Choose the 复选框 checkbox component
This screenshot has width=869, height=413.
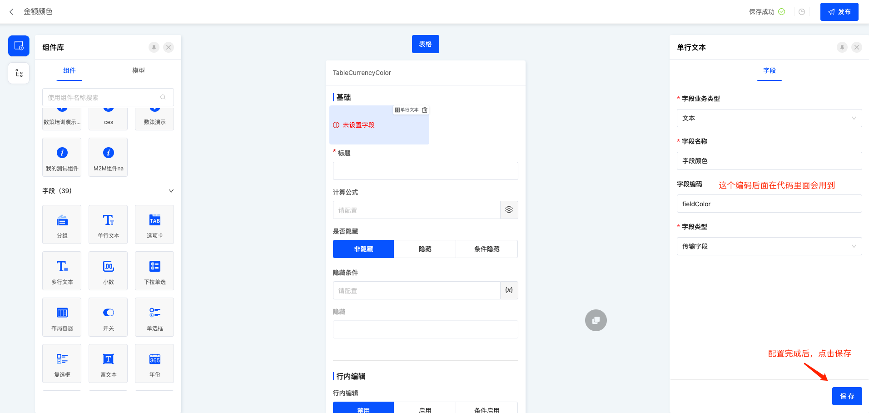tap(62, 363)
